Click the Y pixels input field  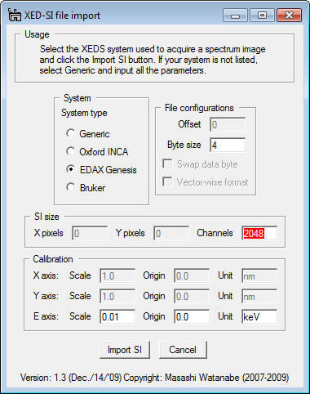click(x=171, y=233)
